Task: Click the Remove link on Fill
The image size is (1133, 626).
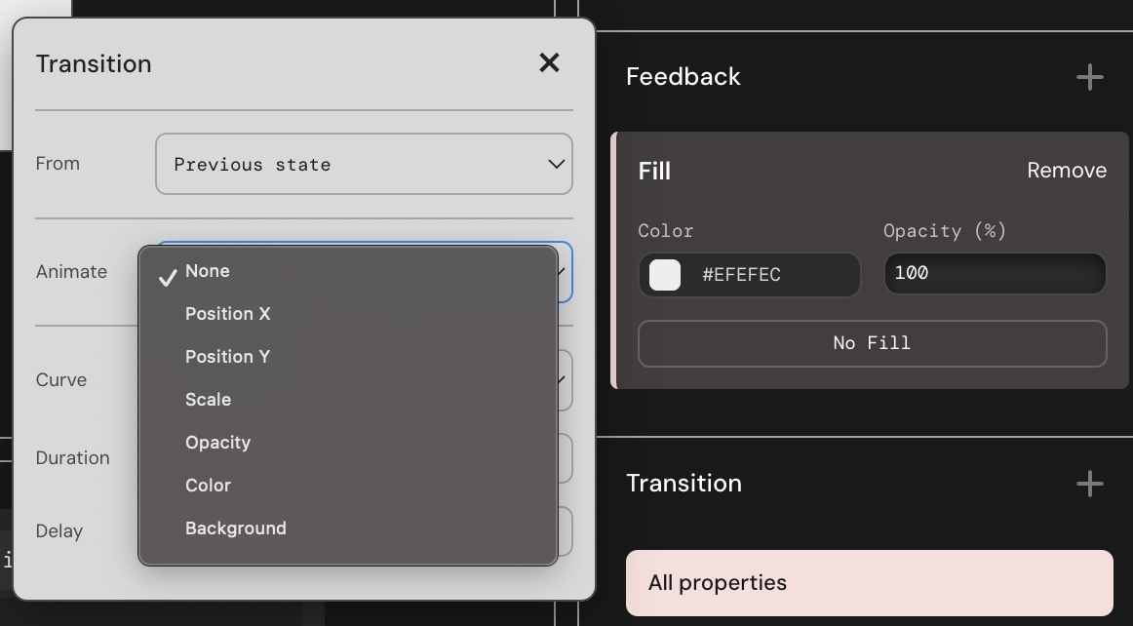Action: click(1067, 171)
